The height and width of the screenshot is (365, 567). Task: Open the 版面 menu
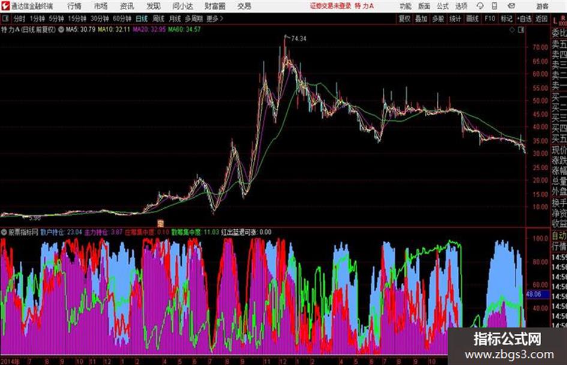point(424,6)
